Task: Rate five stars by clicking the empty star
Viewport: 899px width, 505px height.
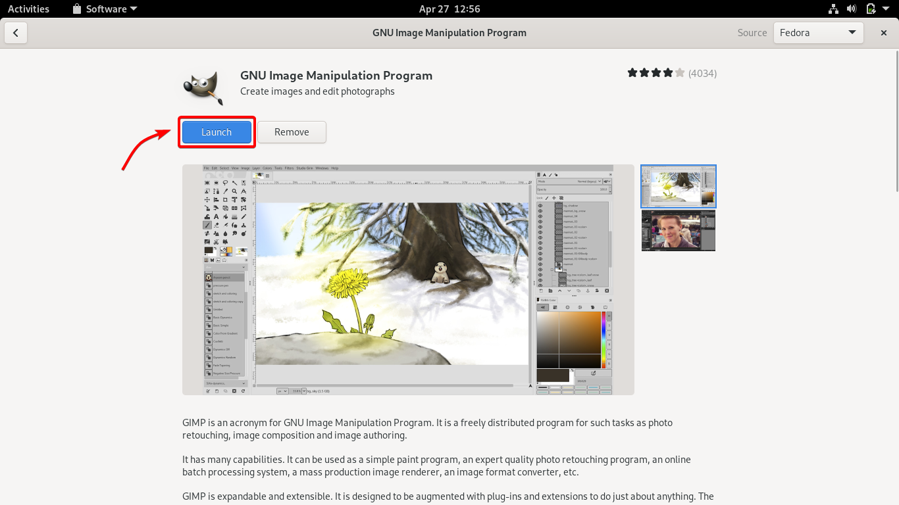Action: (x=679, y=72)
